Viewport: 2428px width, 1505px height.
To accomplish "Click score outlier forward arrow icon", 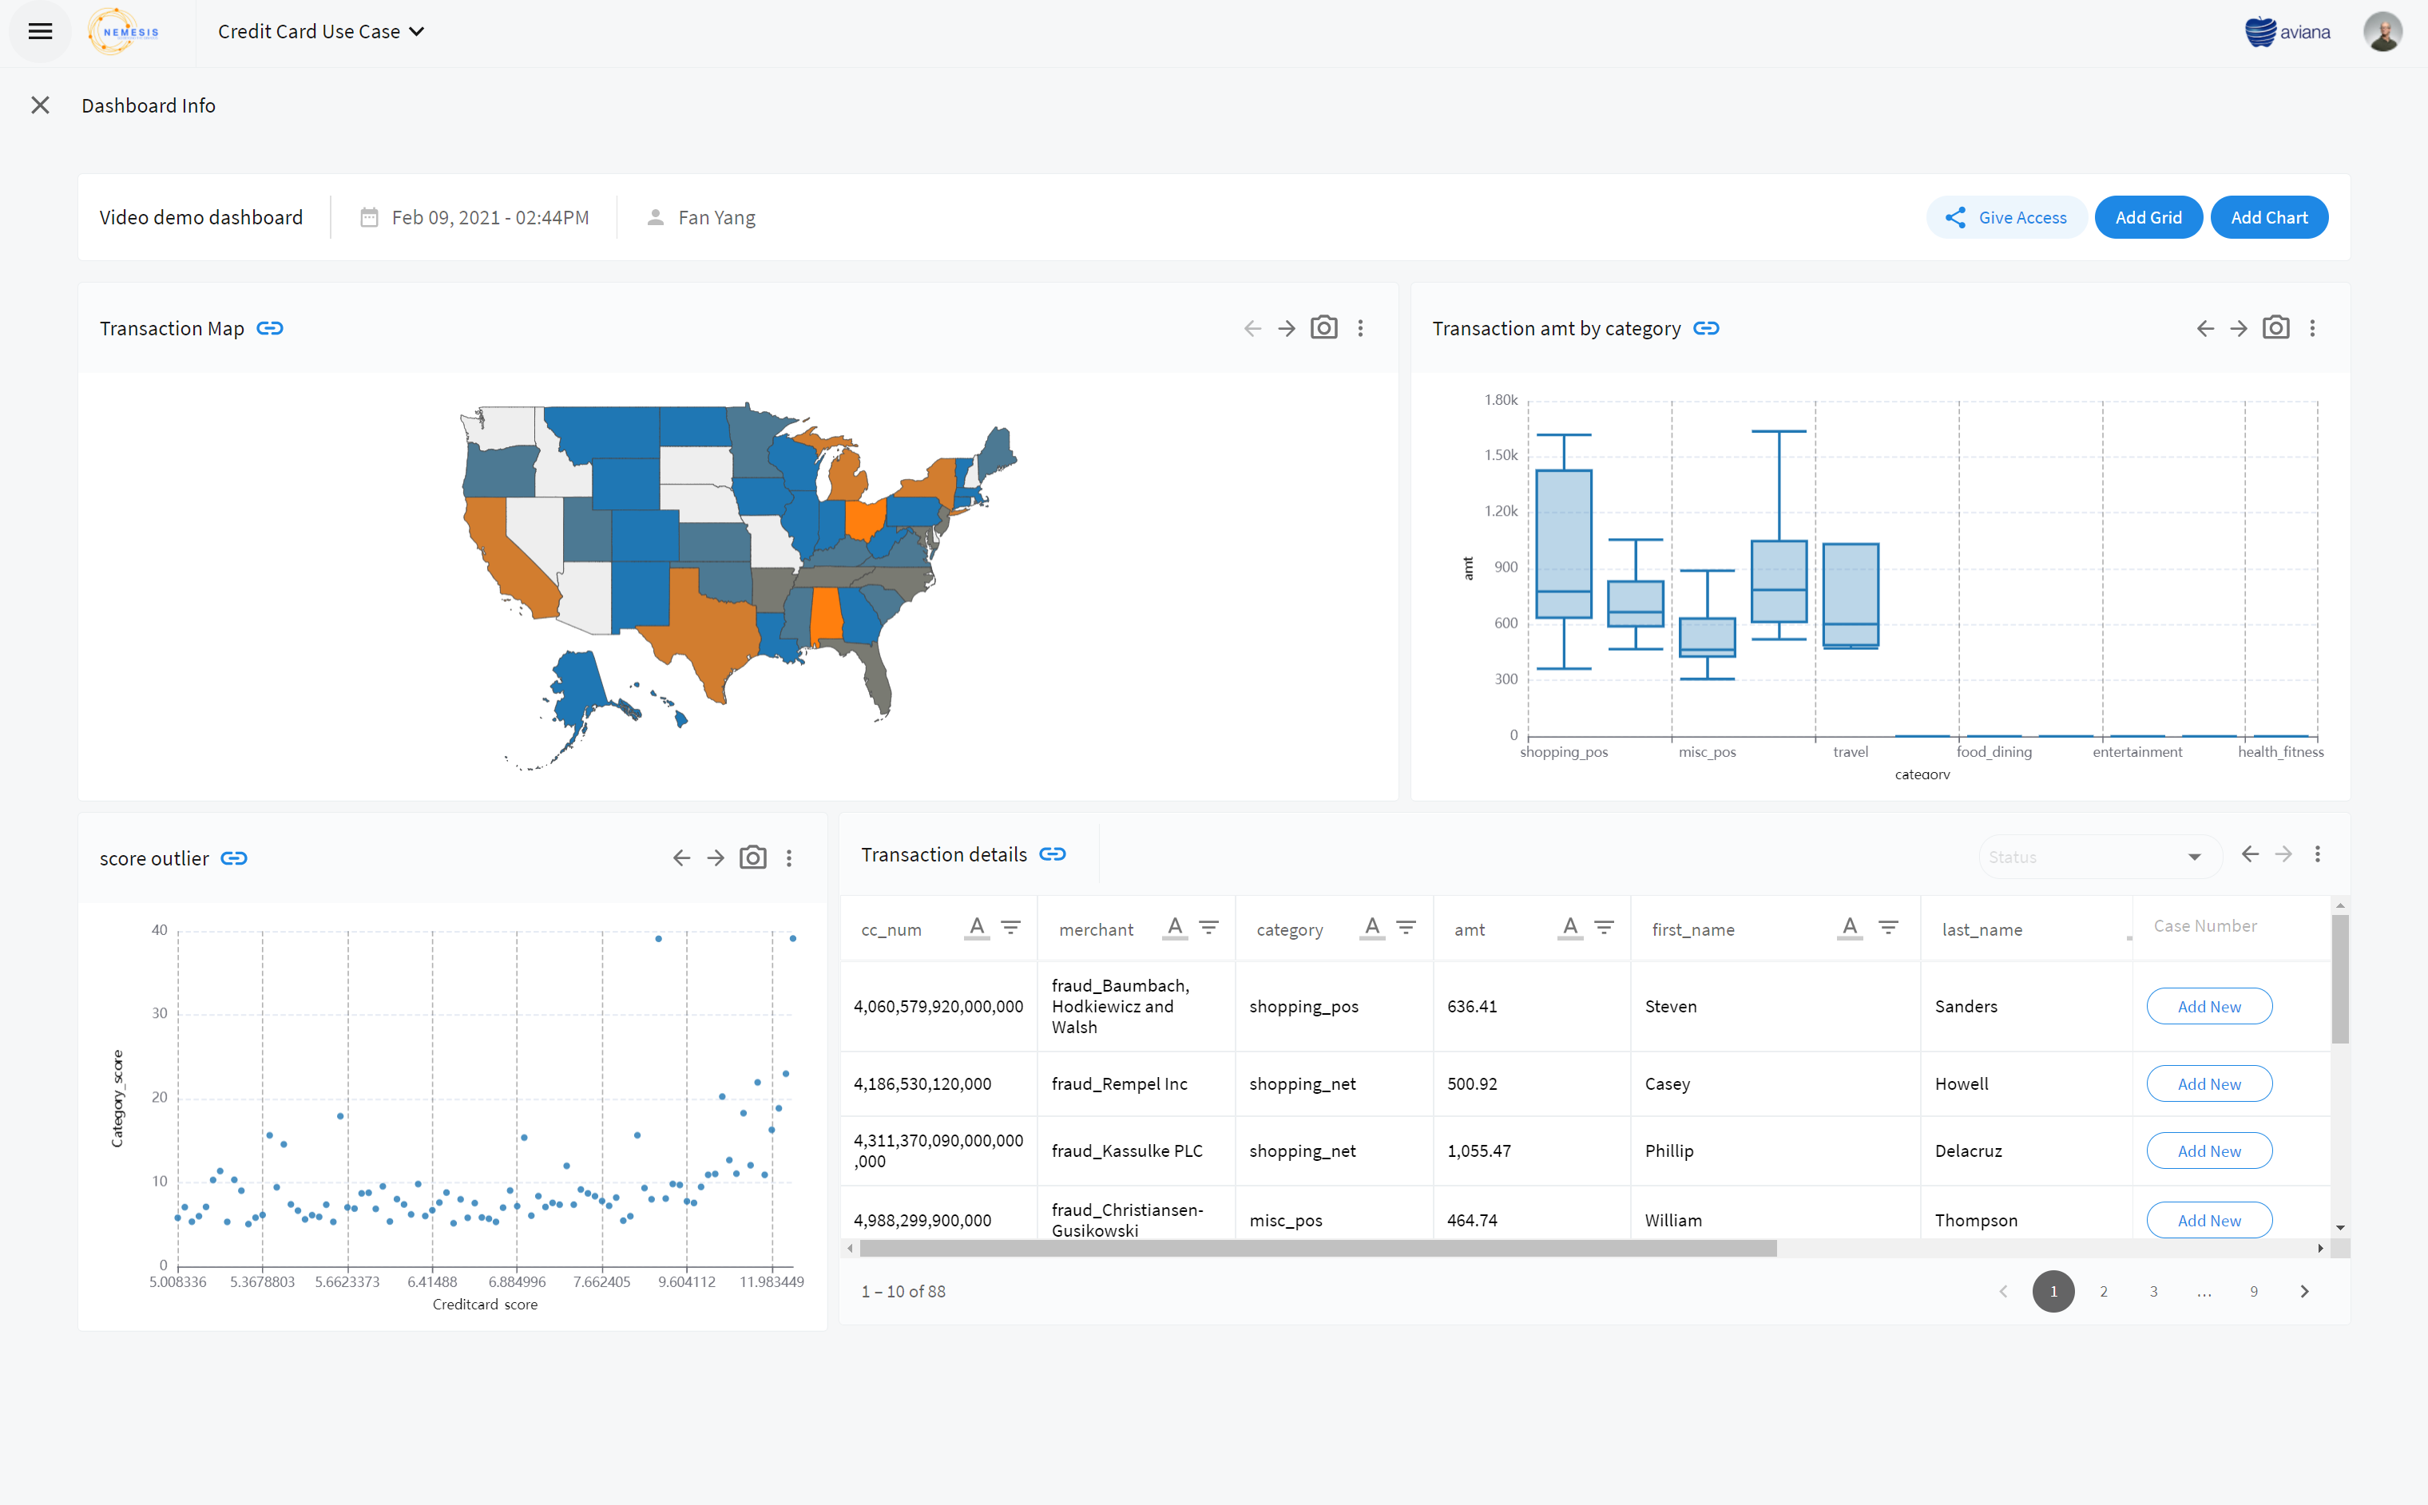I will (716, 858).
